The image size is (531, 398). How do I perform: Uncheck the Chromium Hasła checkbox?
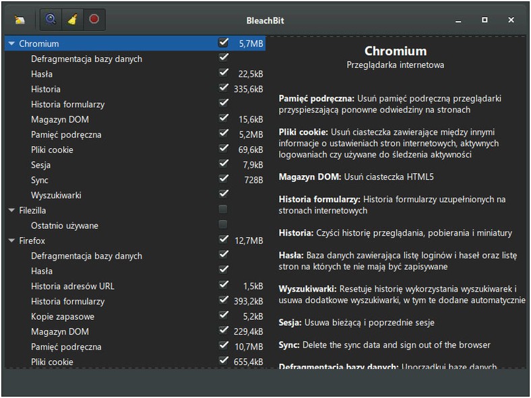point(223,74)
